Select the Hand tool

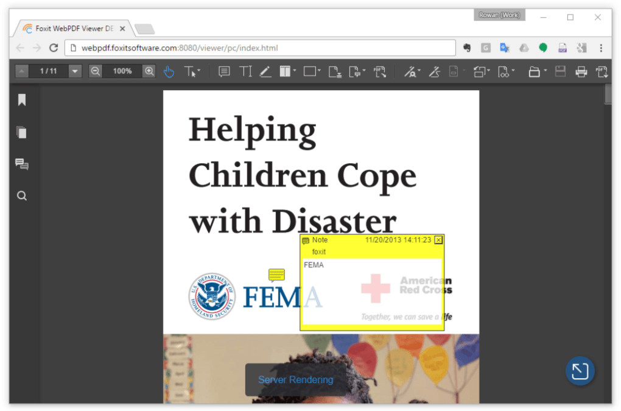pos(169,72)
